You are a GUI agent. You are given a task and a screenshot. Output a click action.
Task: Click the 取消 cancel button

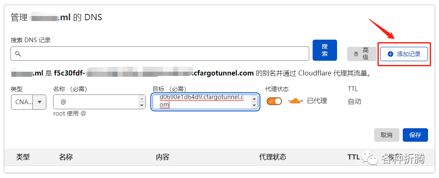pos(386,135)
